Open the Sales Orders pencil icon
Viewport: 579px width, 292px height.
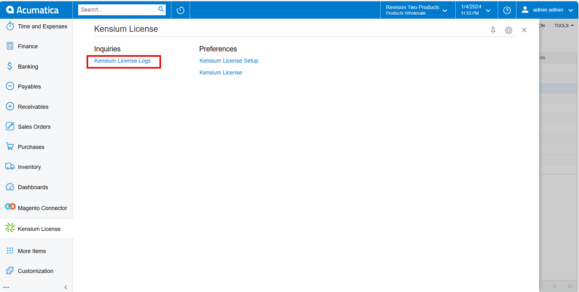click(x=10, y=126)
